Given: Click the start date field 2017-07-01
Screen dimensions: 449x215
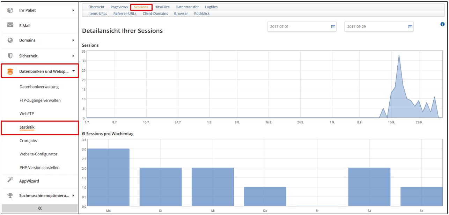Looking at the screenshot, I should (297, 27).
